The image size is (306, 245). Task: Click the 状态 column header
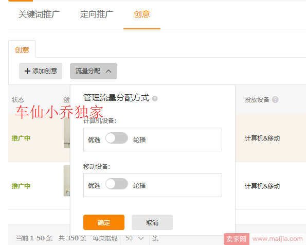tap(18, 100)
